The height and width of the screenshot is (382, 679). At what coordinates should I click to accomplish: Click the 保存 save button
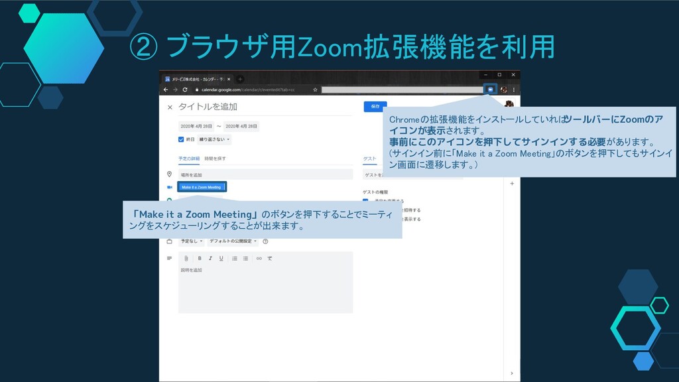375,107
